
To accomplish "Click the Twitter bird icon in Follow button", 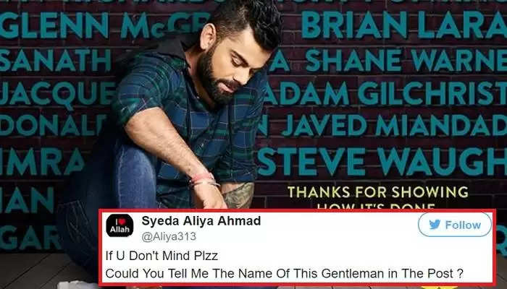I will pyautogui.click(x=435, y=225).
